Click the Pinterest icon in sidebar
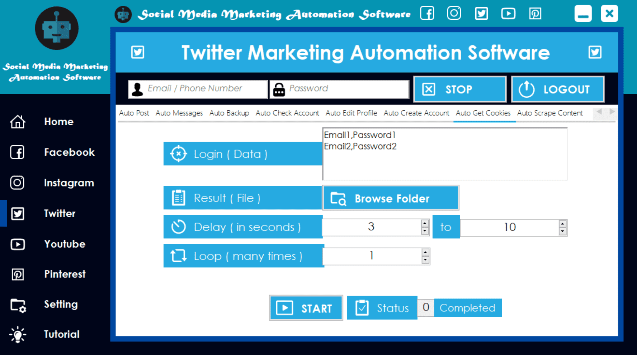 click(18, 274)
